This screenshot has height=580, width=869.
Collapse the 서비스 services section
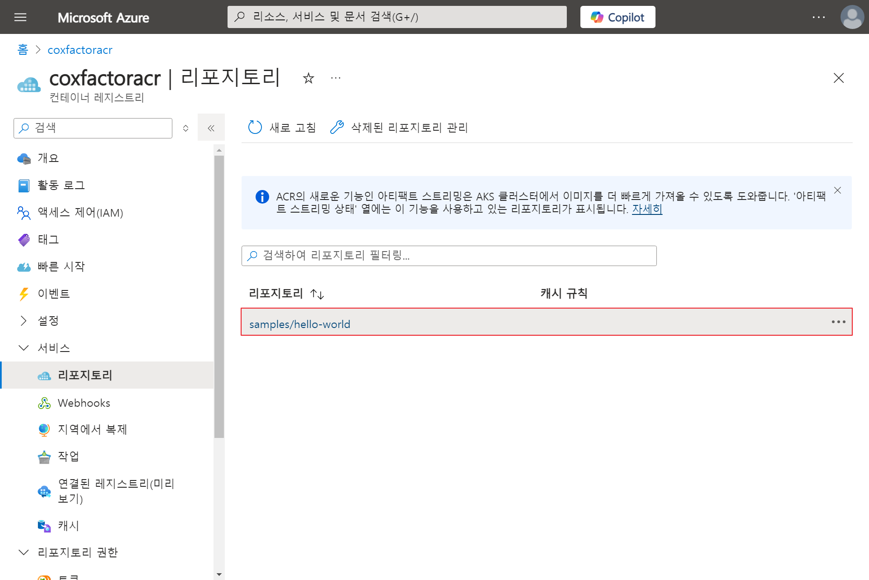24,348
